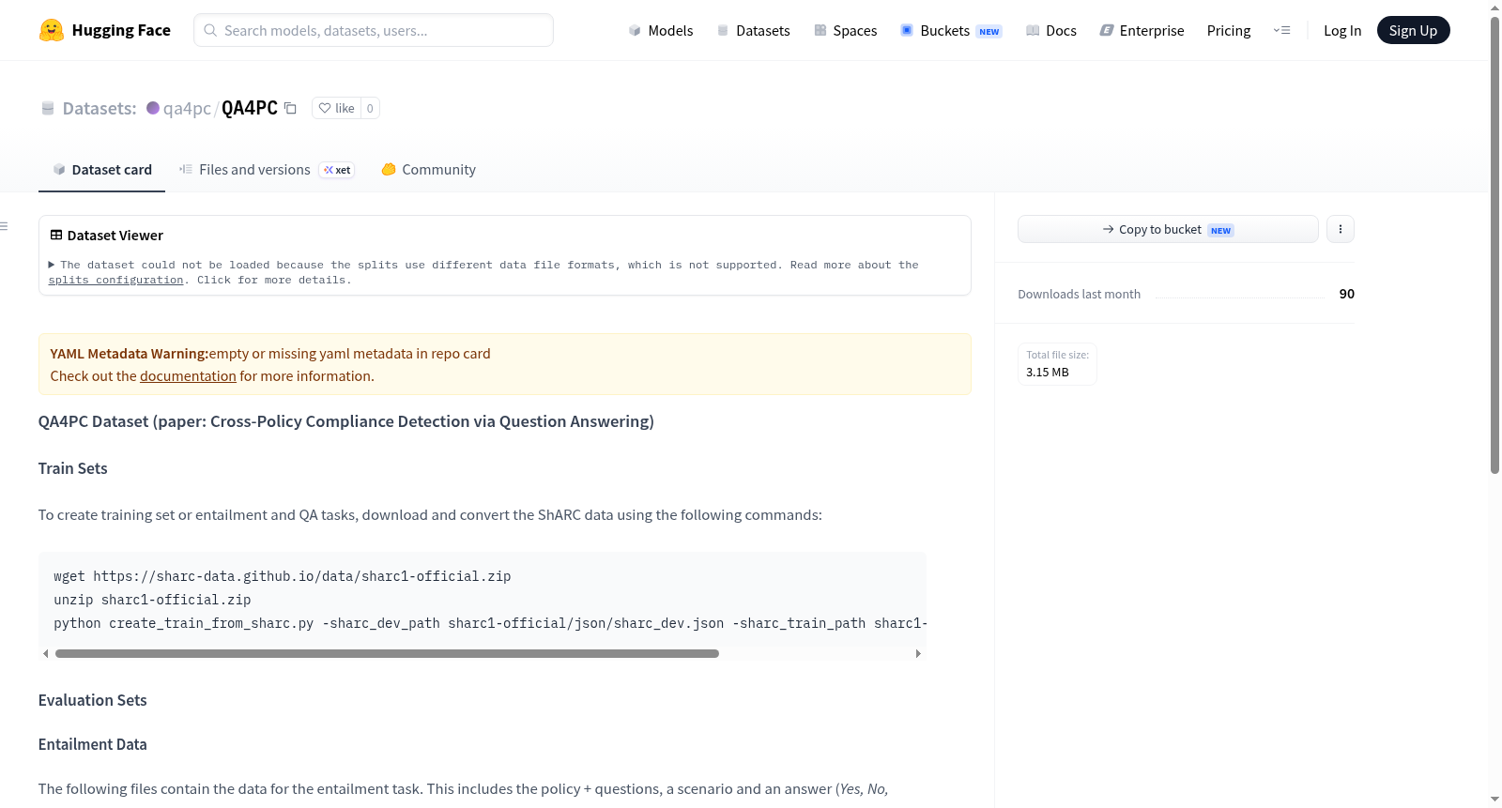Open the Models page
The image size is (1502, 808).
tap(661, 30)
